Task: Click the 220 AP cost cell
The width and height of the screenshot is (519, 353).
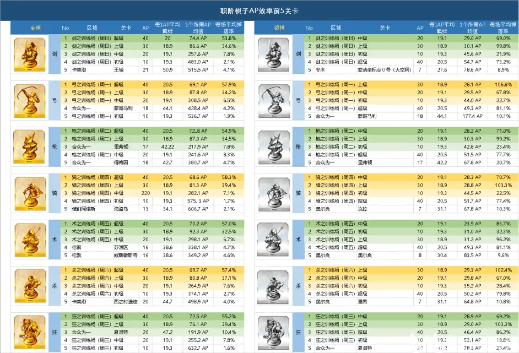Action: click(145, 193)
